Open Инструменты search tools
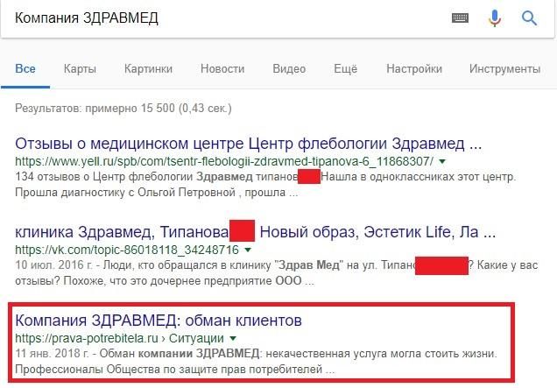The image size is (557, 388). pyautogui.click(x=504, y=69)
